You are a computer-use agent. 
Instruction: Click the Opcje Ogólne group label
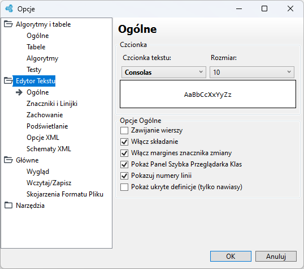[x=140, y=121]
